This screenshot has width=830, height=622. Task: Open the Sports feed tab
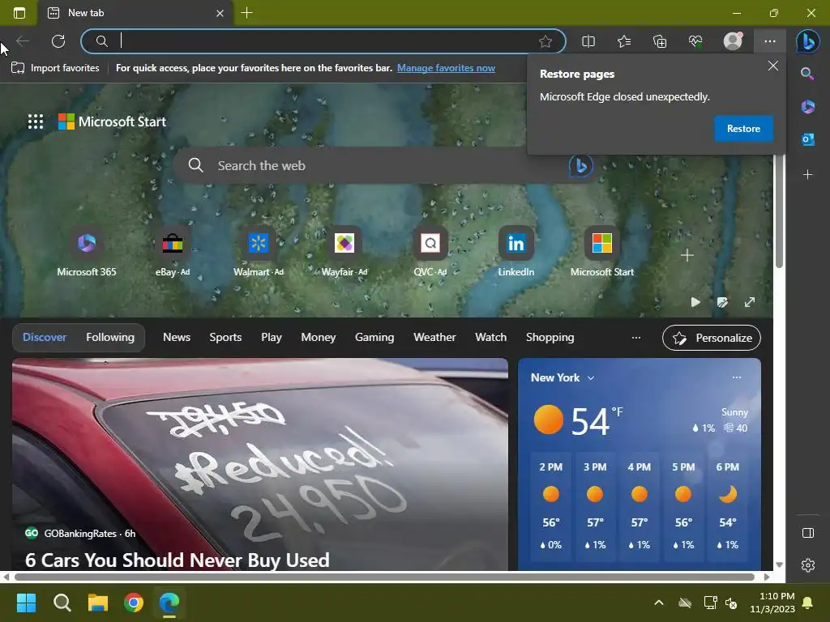(x=225, y=338)
